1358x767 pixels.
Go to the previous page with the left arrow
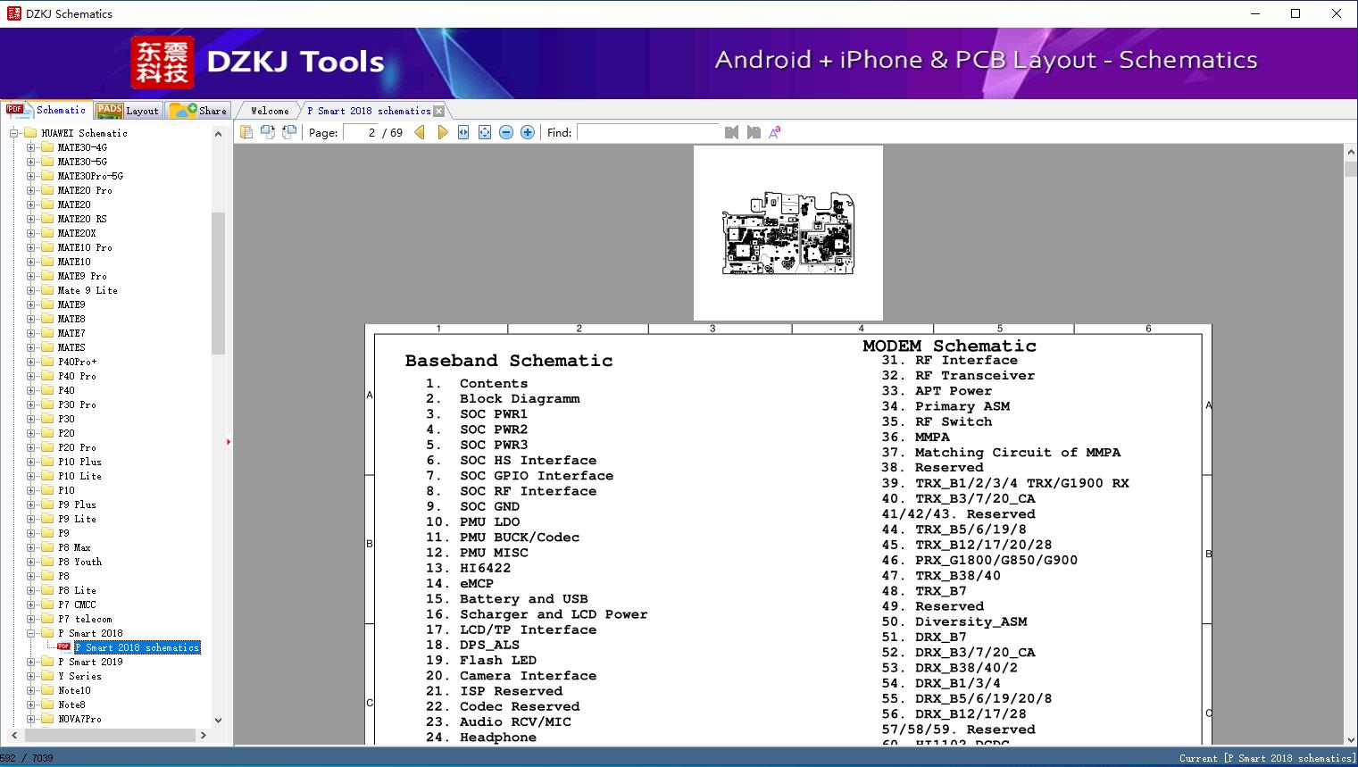tap(420, 132)
